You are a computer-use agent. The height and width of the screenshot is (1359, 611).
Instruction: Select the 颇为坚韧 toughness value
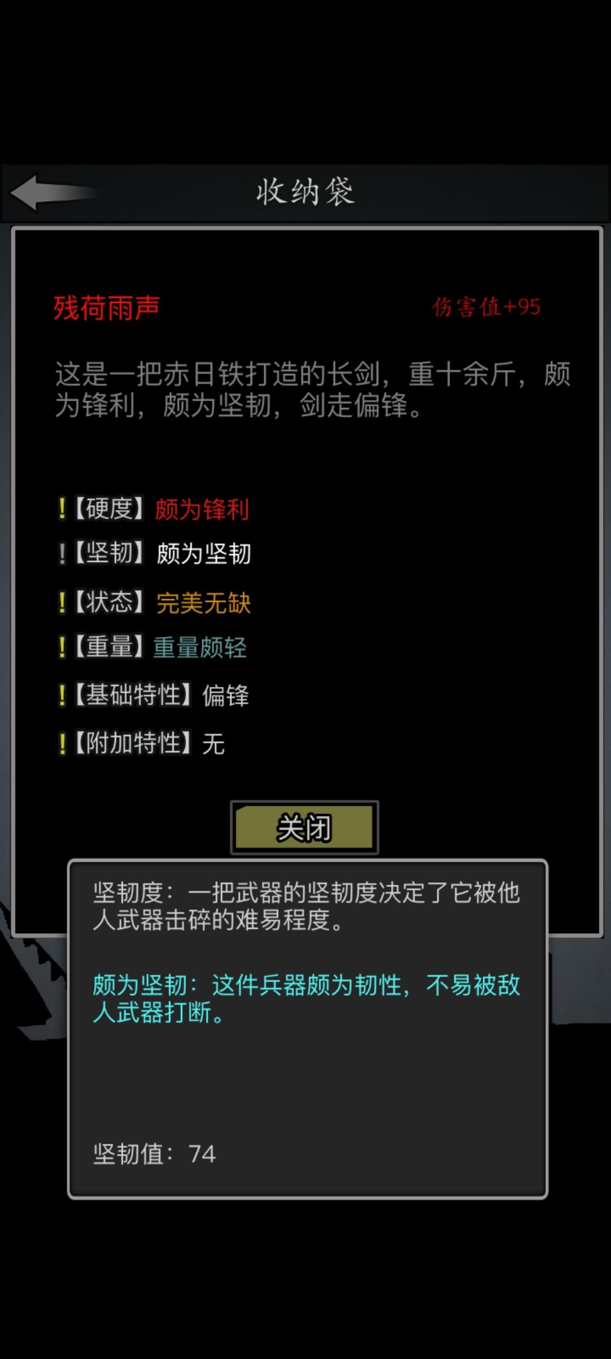click(x=204, y=553)
